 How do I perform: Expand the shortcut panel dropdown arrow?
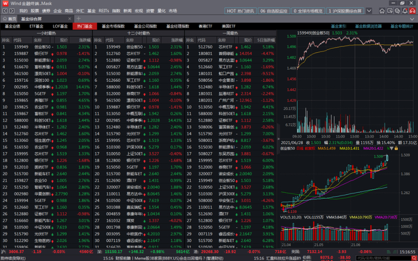tap(369, 11)
